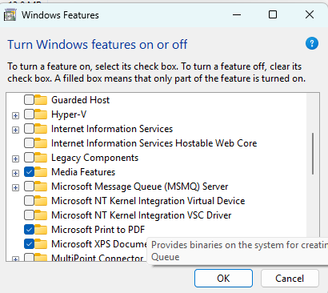This screenshot has width=328, height=293.
Task: Select the Hyper-V label
Action: pyautogui.click(x=69, y=114)
